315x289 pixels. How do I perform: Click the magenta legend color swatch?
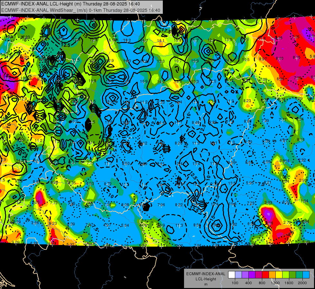coord(259,275)
